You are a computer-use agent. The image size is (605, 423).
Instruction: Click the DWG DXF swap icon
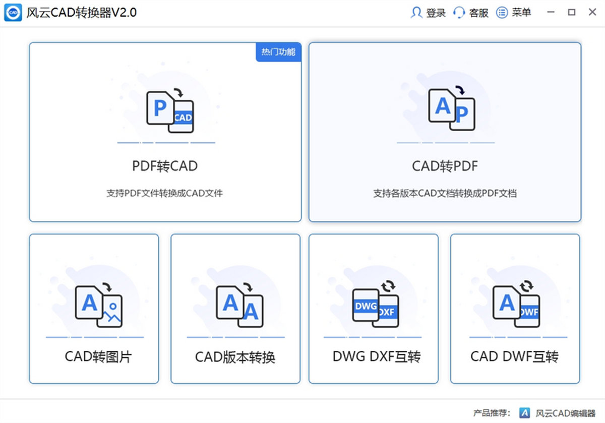[x=376, y=304]
